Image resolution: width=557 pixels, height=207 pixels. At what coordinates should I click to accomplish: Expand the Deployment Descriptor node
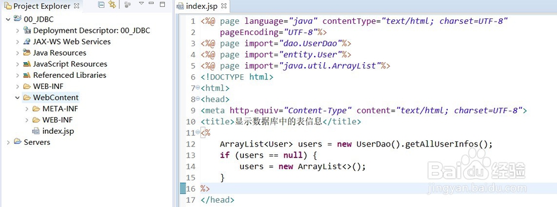point(17,31)
